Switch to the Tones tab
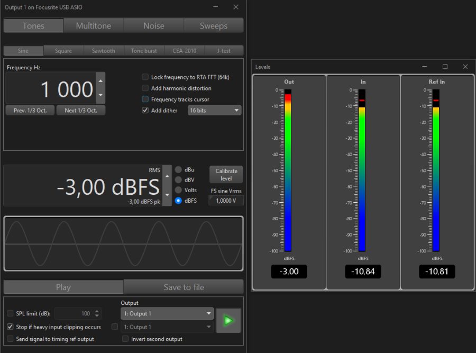This screenshot has width=476, height=353. tap(33, 25)
